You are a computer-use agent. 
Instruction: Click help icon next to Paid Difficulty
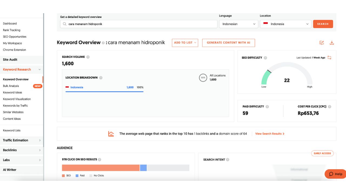pos(267,106)
